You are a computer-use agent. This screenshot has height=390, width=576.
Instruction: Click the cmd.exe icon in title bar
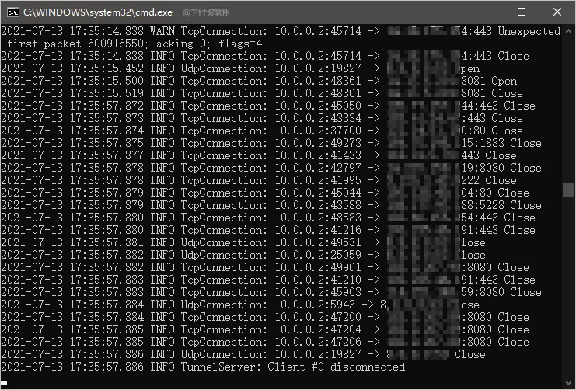[13, 12]
